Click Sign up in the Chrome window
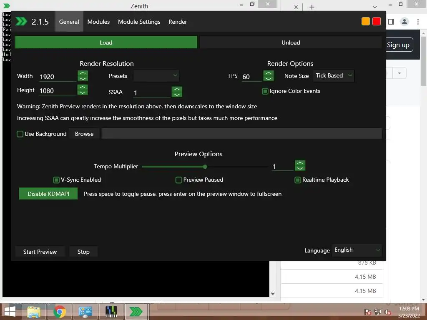 coord(399,45)
